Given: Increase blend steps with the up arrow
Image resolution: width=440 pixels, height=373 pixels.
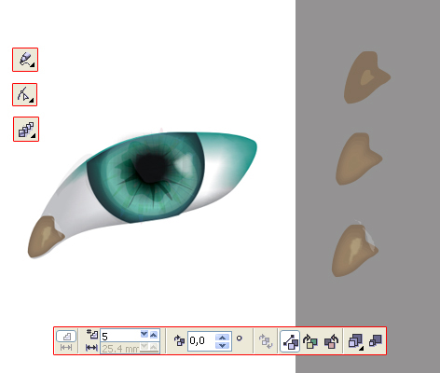Looking at the screenshot, I should coord(154,335).
